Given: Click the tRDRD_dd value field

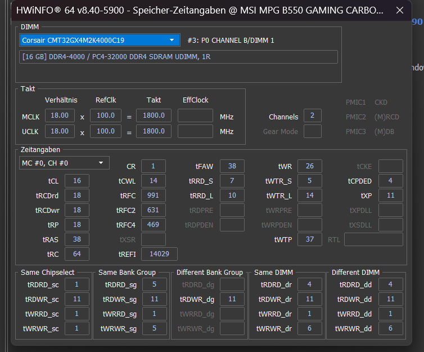Looking at the screenshot, I should 390,284.
